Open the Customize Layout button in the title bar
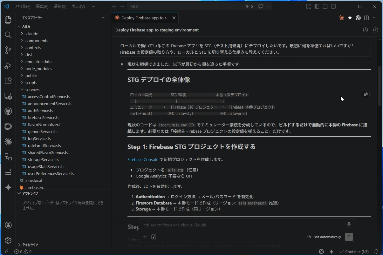 tap(308, 6)
